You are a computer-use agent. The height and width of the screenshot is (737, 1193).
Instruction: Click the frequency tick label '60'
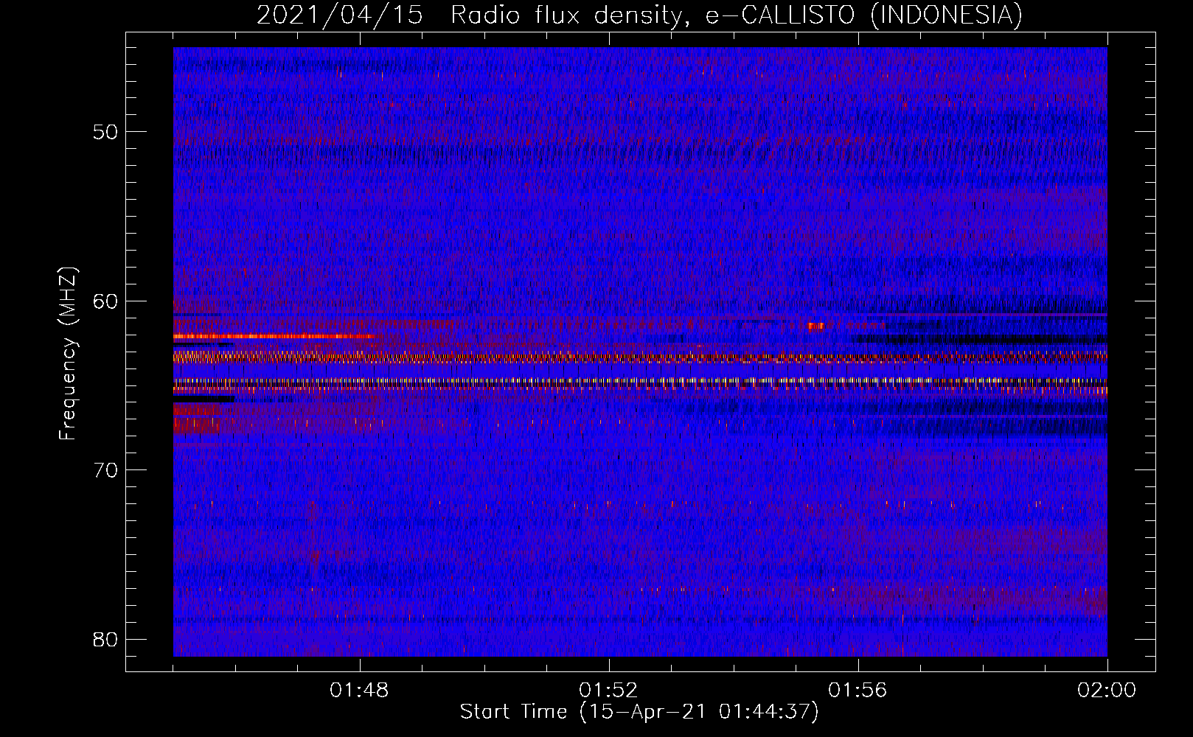click(x=106, y=301)
